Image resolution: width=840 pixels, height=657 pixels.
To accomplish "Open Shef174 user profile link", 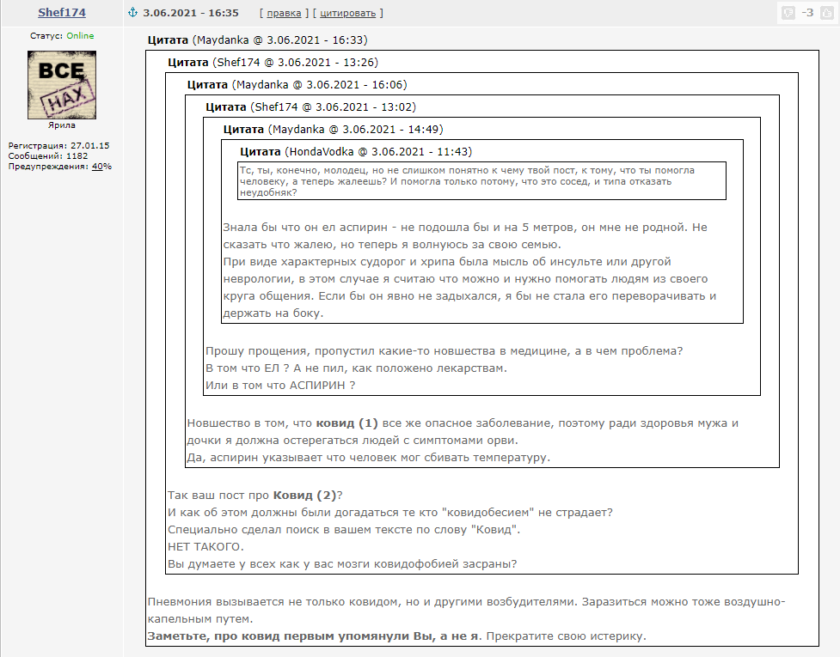I will click(62, 12).
